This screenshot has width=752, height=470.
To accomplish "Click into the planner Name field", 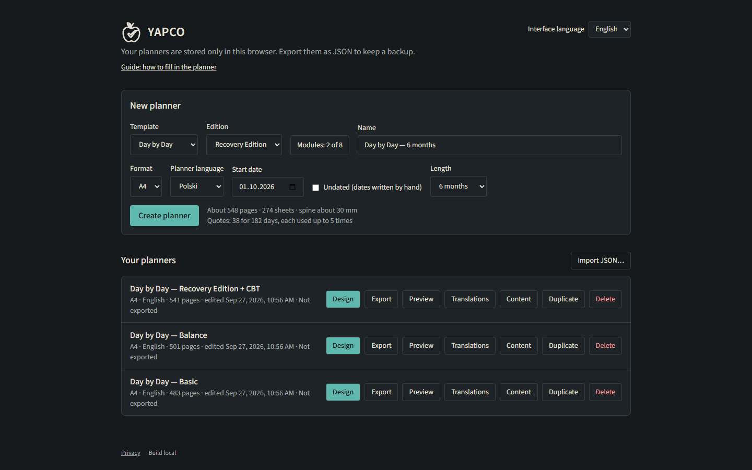I will (490, 145).
